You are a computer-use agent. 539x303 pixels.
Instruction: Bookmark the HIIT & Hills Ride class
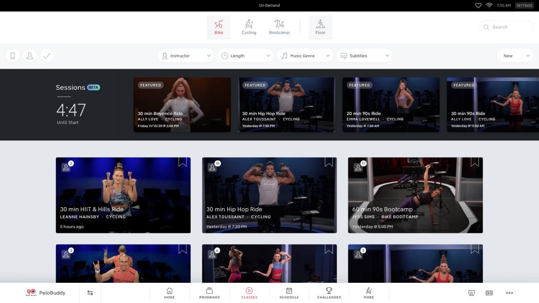182,162
